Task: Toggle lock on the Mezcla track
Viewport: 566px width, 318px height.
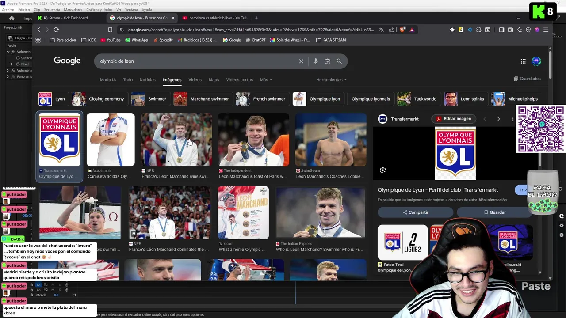Action: (31, 295)
